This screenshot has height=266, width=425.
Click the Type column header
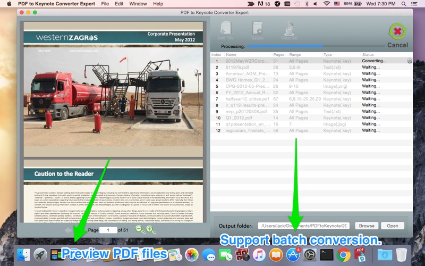tap(327, 55)
